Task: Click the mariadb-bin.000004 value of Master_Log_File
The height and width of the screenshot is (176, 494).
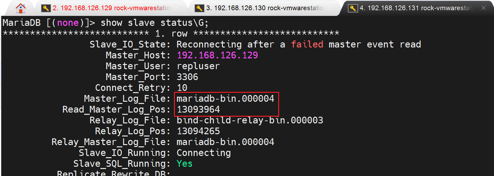Action: pos(225,99)
